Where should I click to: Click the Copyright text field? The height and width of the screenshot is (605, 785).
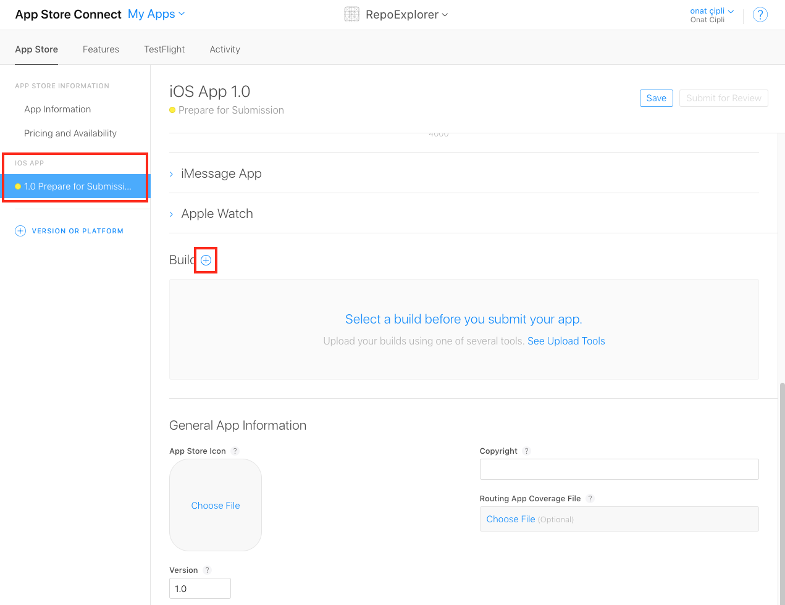pyautogui.click(x=619, y=469)
